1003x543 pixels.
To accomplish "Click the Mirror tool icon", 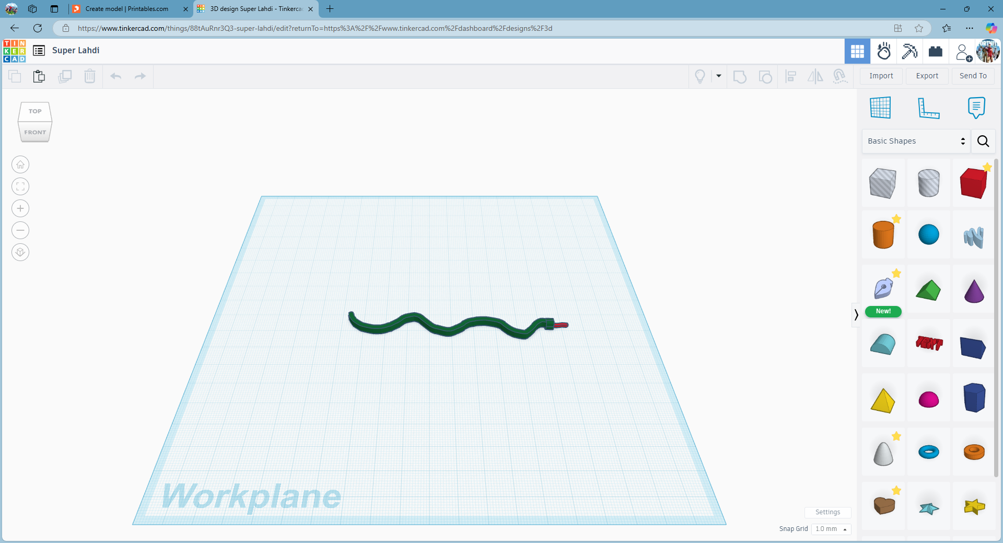I will tap(815, 76).
